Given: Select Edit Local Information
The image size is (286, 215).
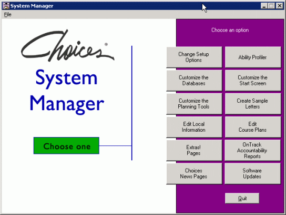Looking at the screenshot, I should [194, 127].
